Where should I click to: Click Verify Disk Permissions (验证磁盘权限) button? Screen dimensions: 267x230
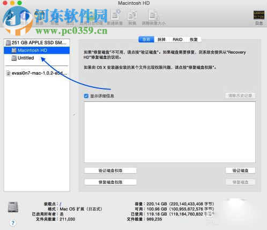click(110, 170)
